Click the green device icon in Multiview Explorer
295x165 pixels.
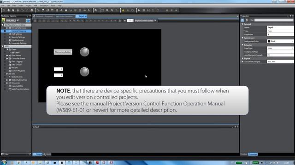[x=3, y=20]
